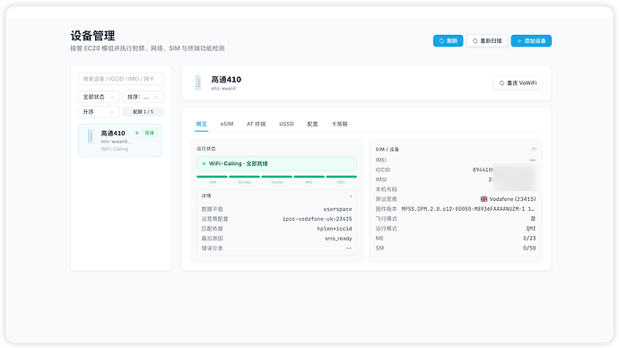
Task: Click the IMS stage label
Action: (309, 182)
